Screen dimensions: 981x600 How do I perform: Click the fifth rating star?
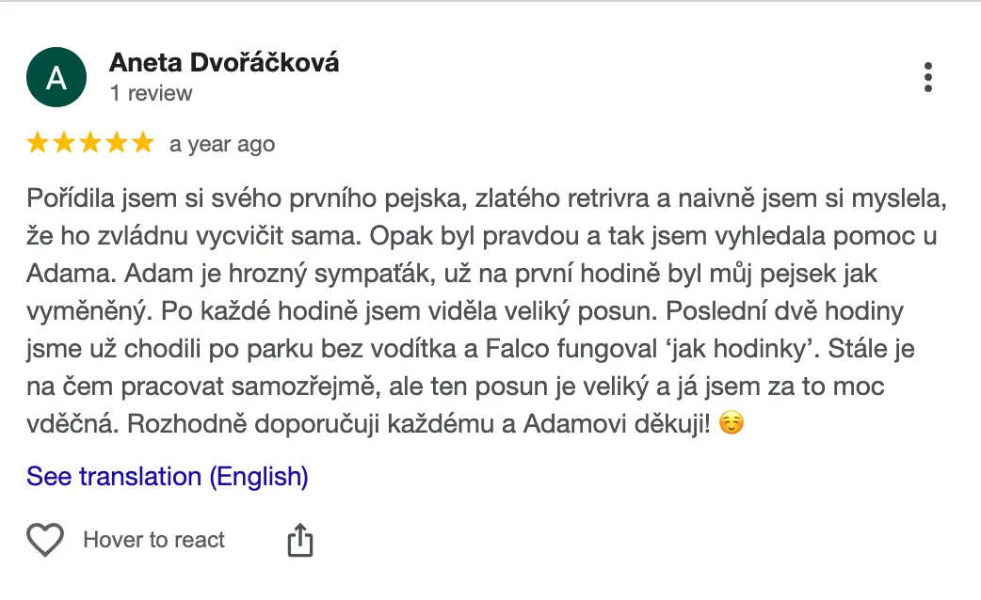click(x=142, y=143)
